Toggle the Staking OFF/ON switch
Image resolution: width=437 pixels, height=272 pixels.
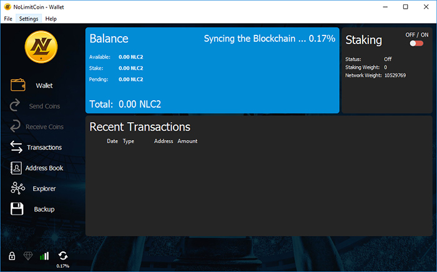416,44
